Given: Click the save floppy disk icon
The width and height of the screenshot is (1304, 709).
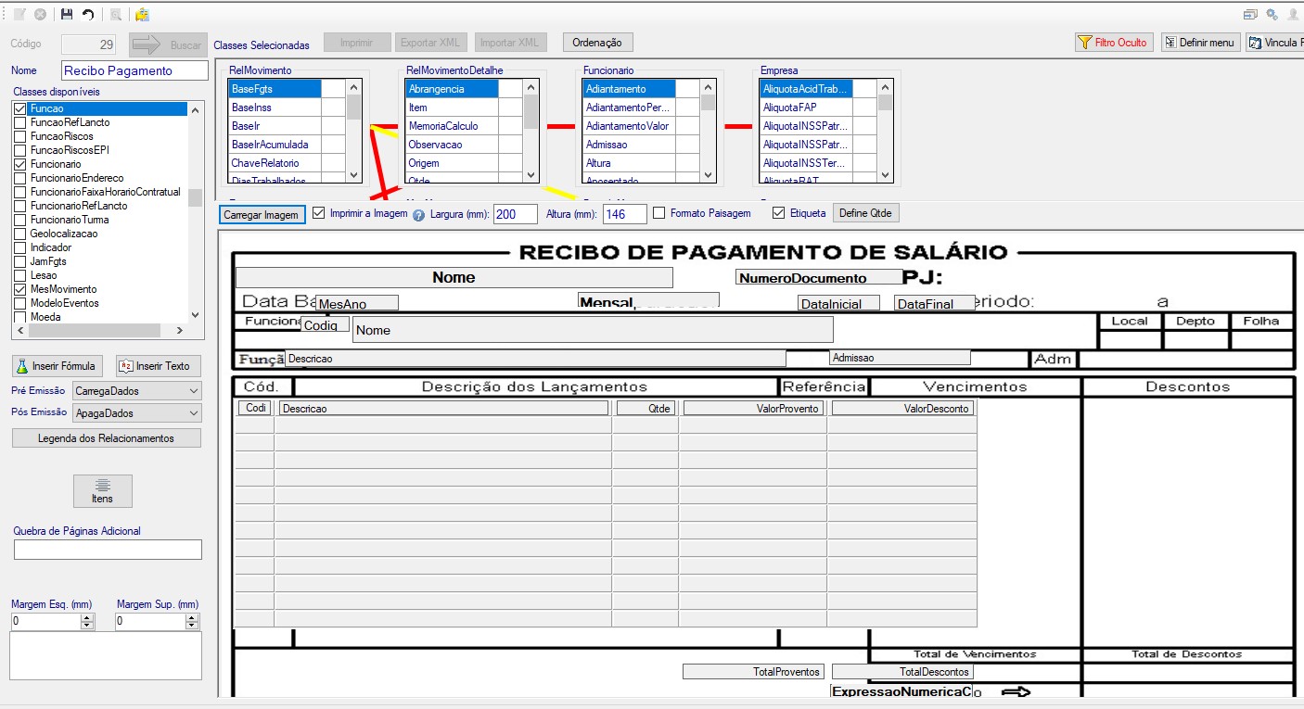Looking at the screenshot, I should click(67, 15).
